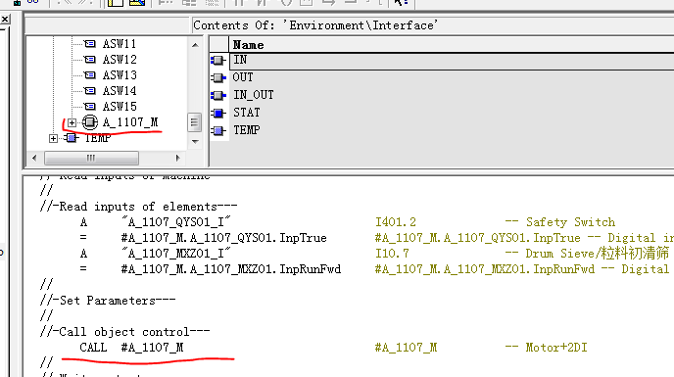
Task: Select ASW15 in the interface tree
Action: 120,106
